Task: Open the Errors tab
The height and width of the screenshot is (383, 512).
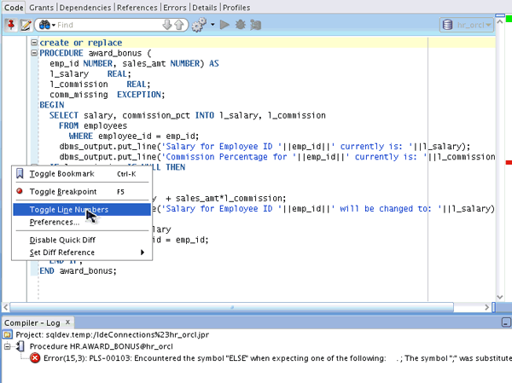Action: (x=175, y=7)
